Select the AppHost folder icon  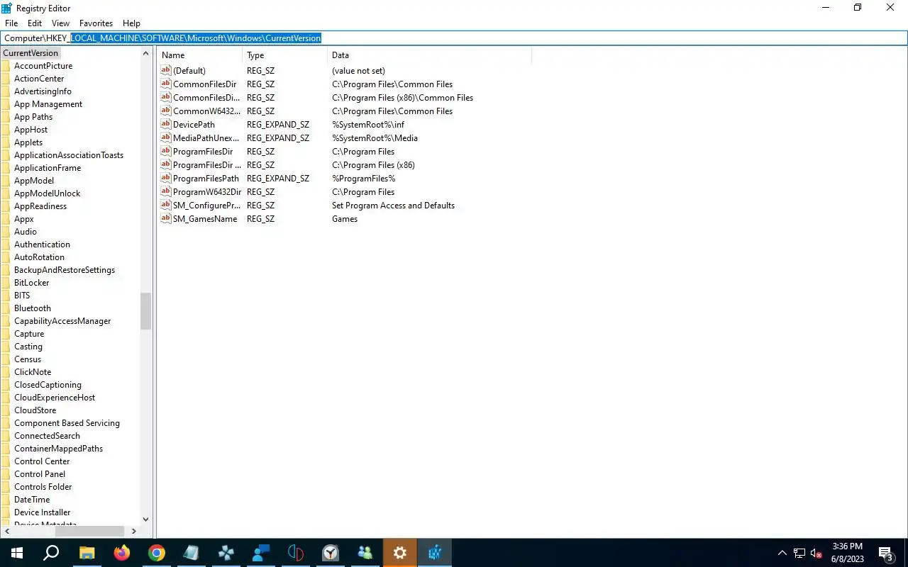point(6,130)
